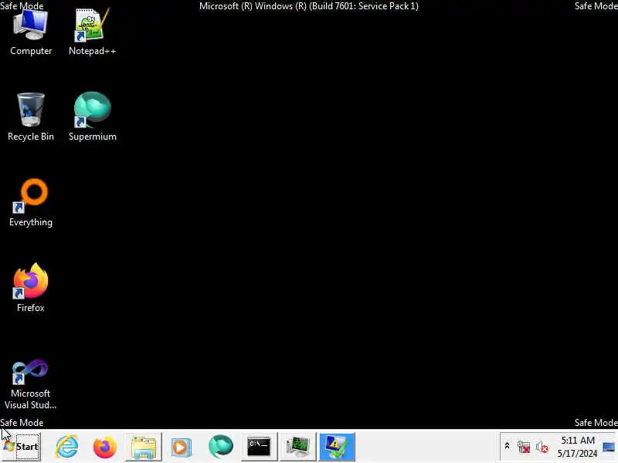Click the network disconnected tray icon
618x463 pixels.
(524, 447)
